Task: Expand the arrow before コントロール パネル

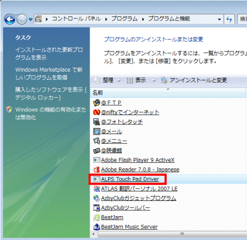Action: pos(47,19)
